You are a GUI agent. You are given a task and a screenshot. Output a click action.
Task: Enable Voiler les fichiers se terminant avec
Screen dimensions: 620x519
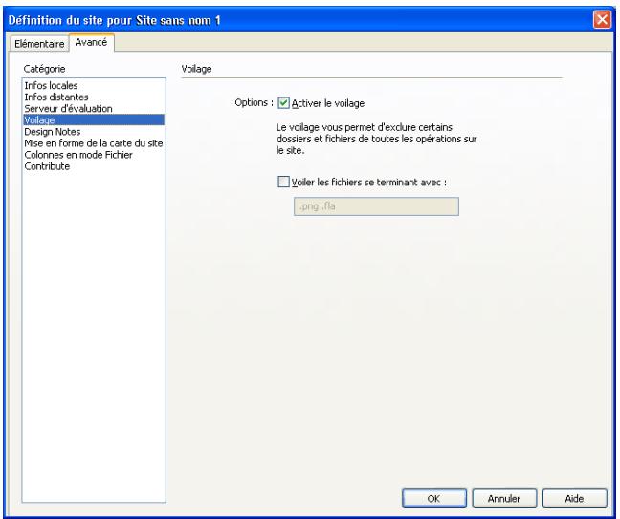pos(283,182)
